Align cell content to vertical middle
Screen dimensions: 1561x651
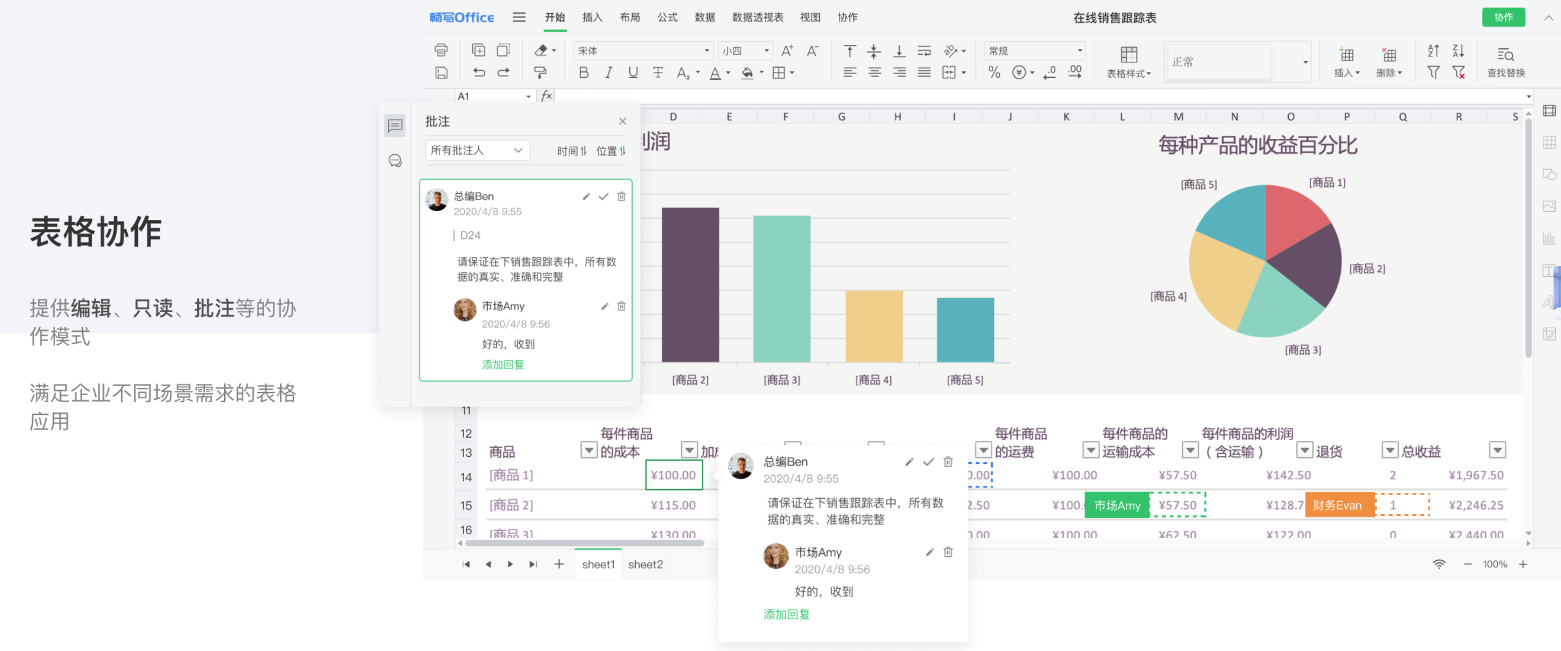[x=874, y=51]
